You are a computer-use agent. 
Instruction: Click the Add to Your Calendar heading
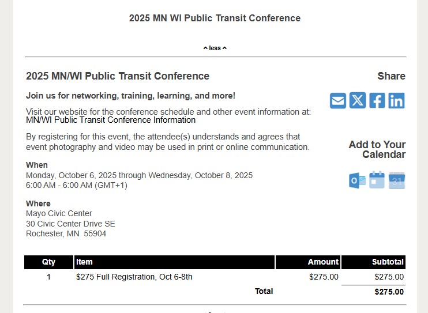click(377, 149)
